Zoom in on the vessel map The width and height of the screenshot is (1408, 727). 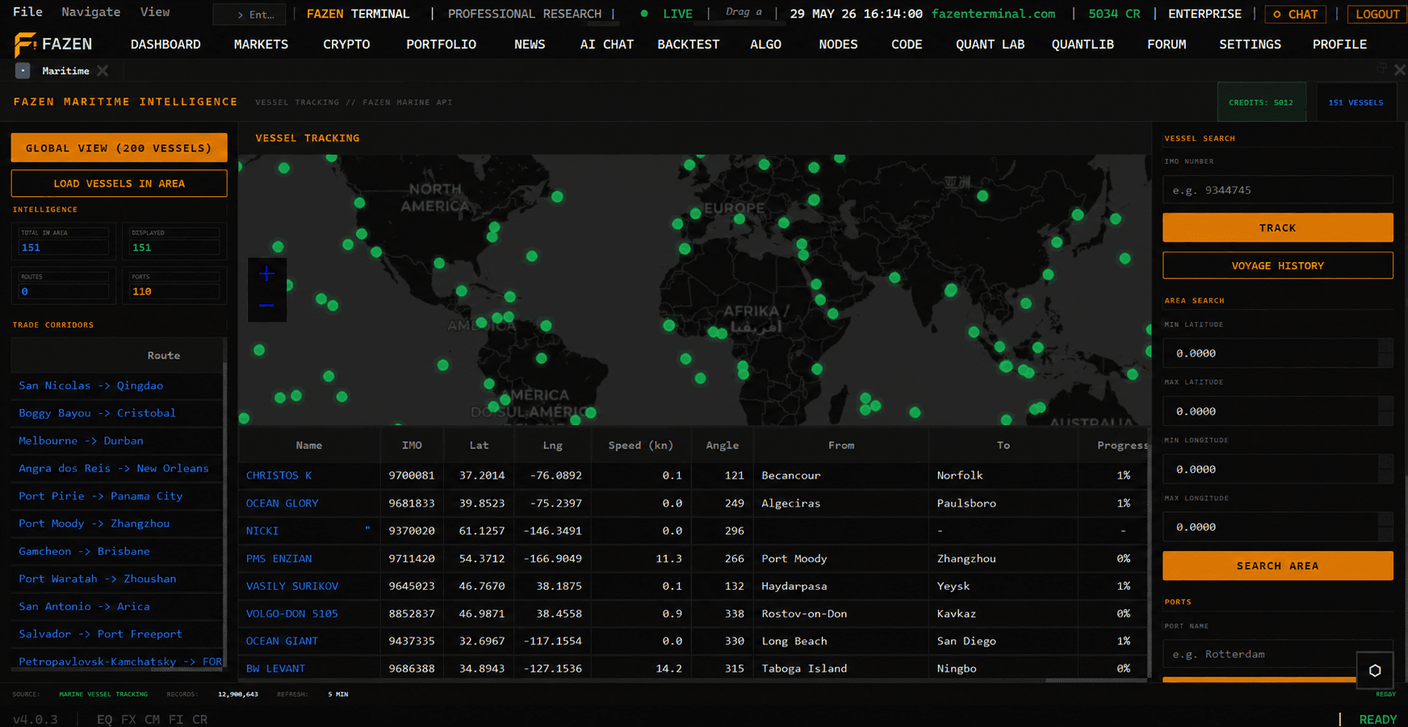(x=266, y=274)
